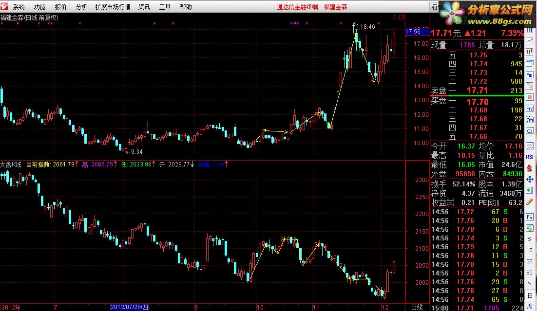Click the application logo icon in title bar
This screenshot has height=311, width=537.
click(x=4, y=6)
